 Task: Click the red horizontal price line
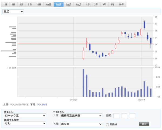pyautogui.click(x=85, y=43)
